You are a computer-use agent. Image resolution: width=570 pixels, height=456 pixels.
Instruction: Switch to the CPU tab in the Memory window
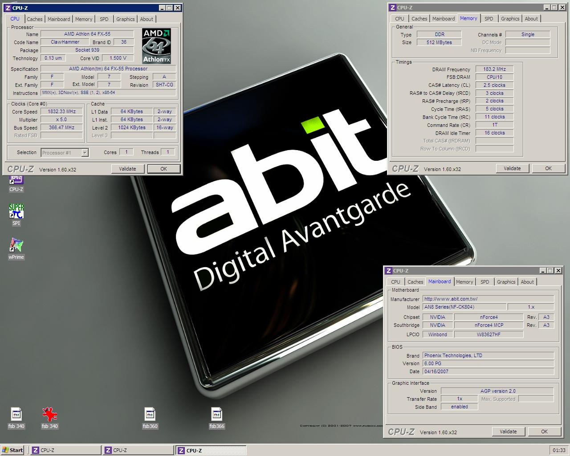click(399, 19)
